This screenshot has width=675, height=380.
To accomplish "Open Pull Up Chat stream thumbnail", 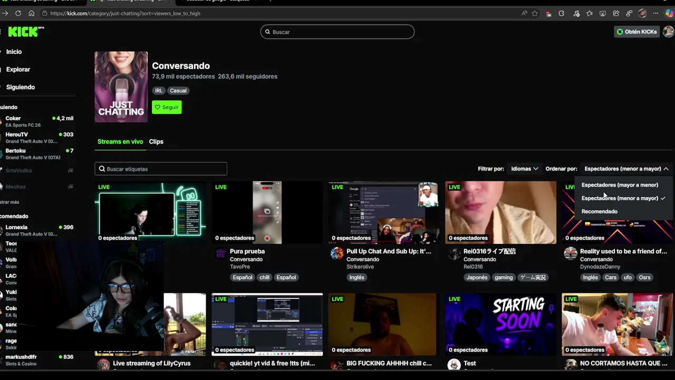I will coord(383,213).
